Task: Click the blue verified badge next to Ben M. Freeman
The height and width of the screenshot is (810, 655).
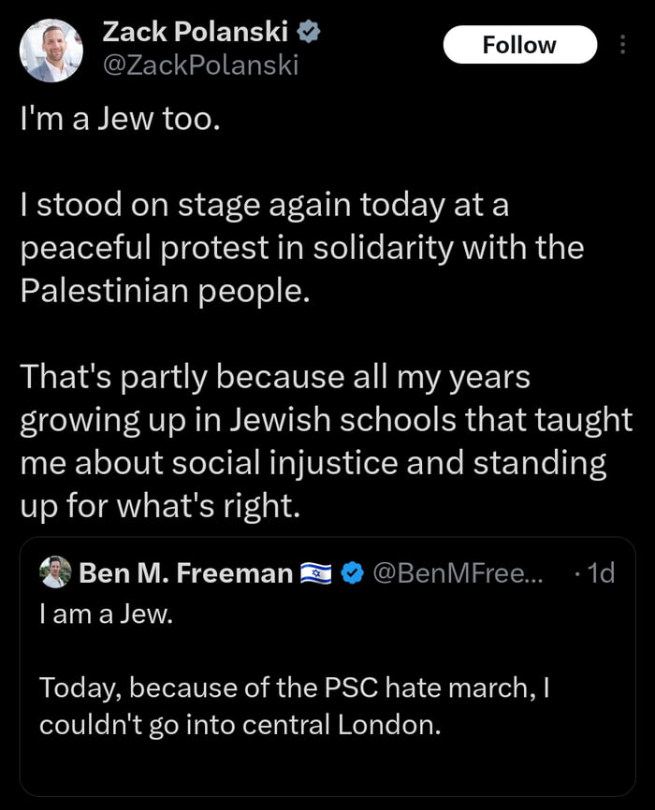Action: click(351, 572)
